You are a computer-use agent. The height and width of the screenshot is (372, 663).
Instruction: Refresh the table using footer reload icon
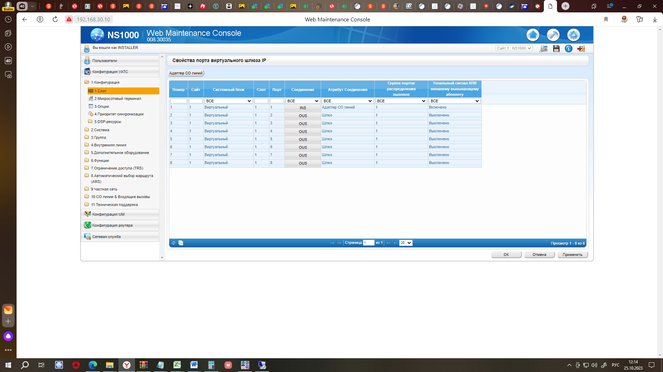point(173,243)
